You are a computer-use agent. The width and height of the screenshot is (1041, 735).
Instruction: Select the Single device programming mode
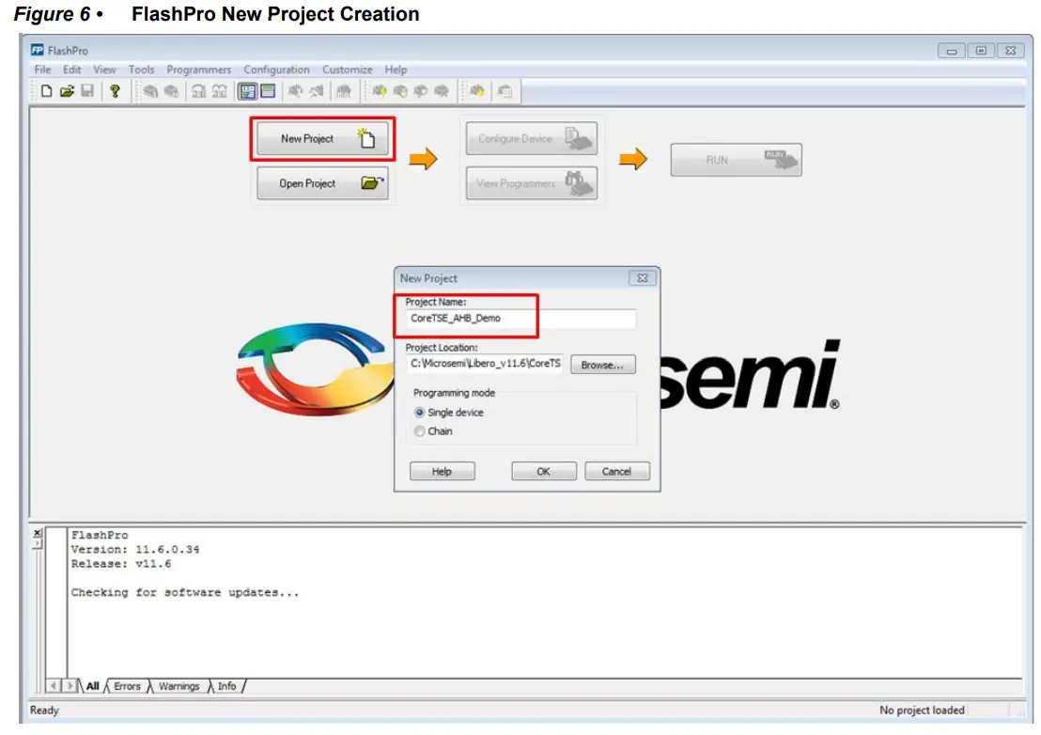pyautogui.click(x=420, y=414)
